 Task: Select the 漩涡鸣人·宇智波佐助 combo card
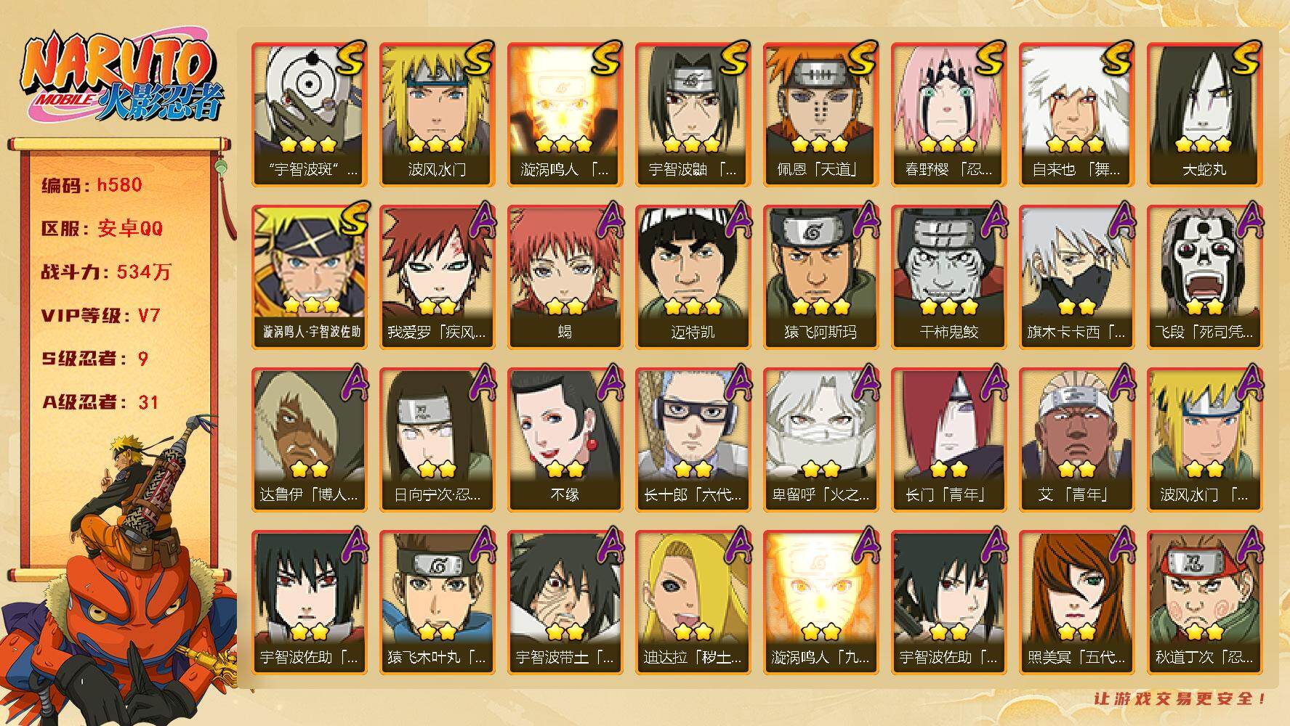pos(310,277)
